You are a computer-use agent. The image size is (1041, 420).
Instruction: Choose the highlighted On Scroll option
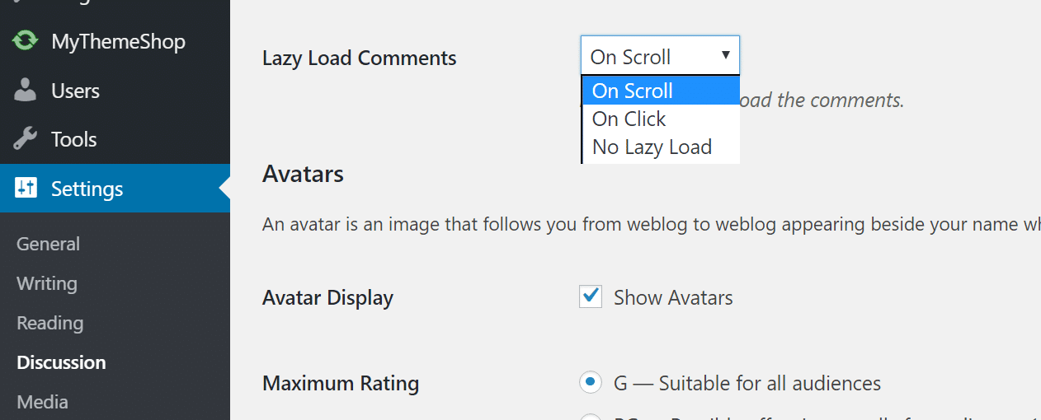(633, 91)
